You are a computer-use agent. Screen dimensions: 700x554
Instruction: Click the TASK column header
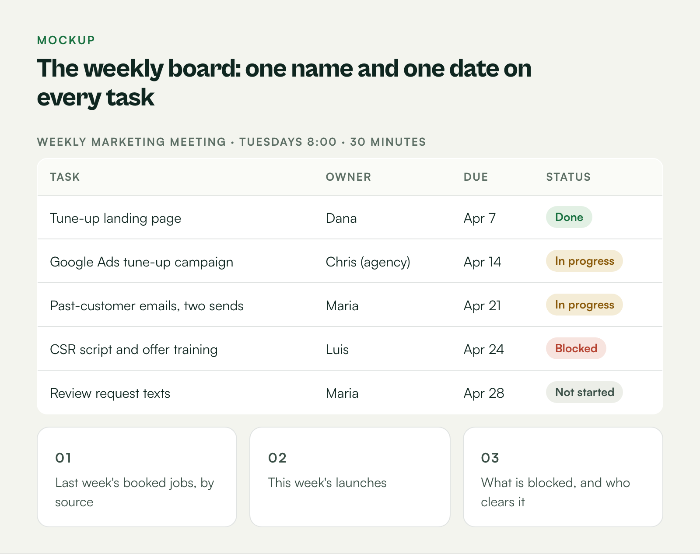tap(65, 177)
